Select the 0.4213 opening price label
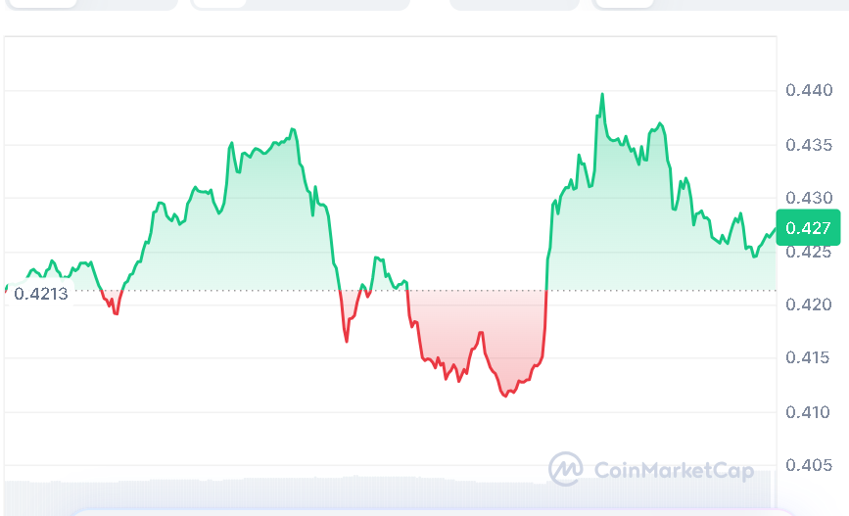This screenshot has height=516, width=849. click(x=41, y=292)
